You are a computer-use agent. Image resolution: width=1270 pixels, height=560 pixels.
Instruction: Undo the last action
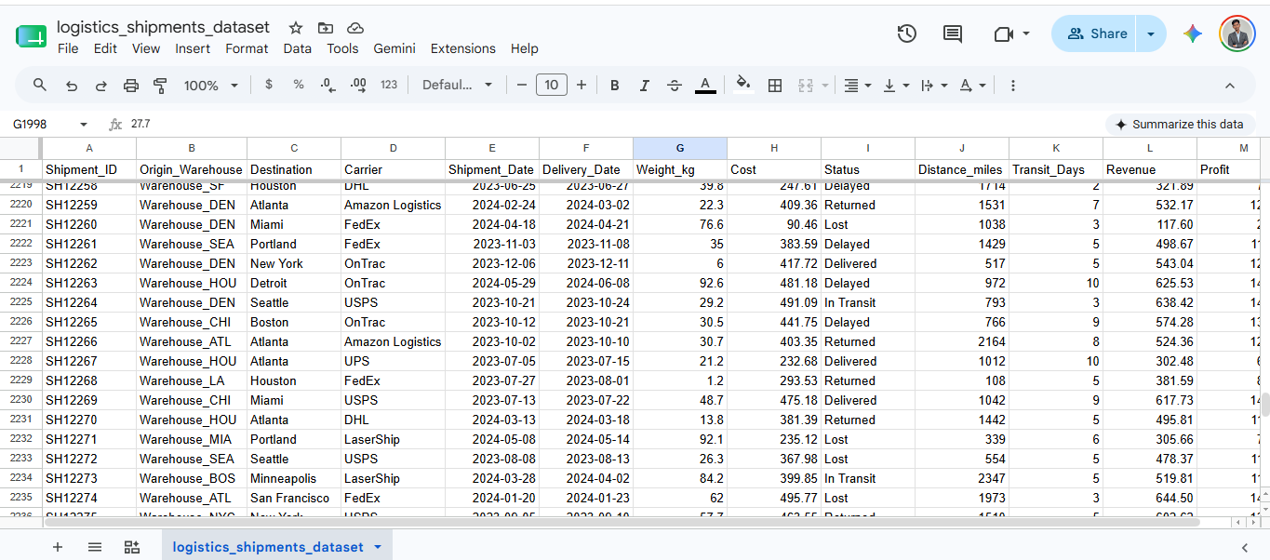click(72, 85)
